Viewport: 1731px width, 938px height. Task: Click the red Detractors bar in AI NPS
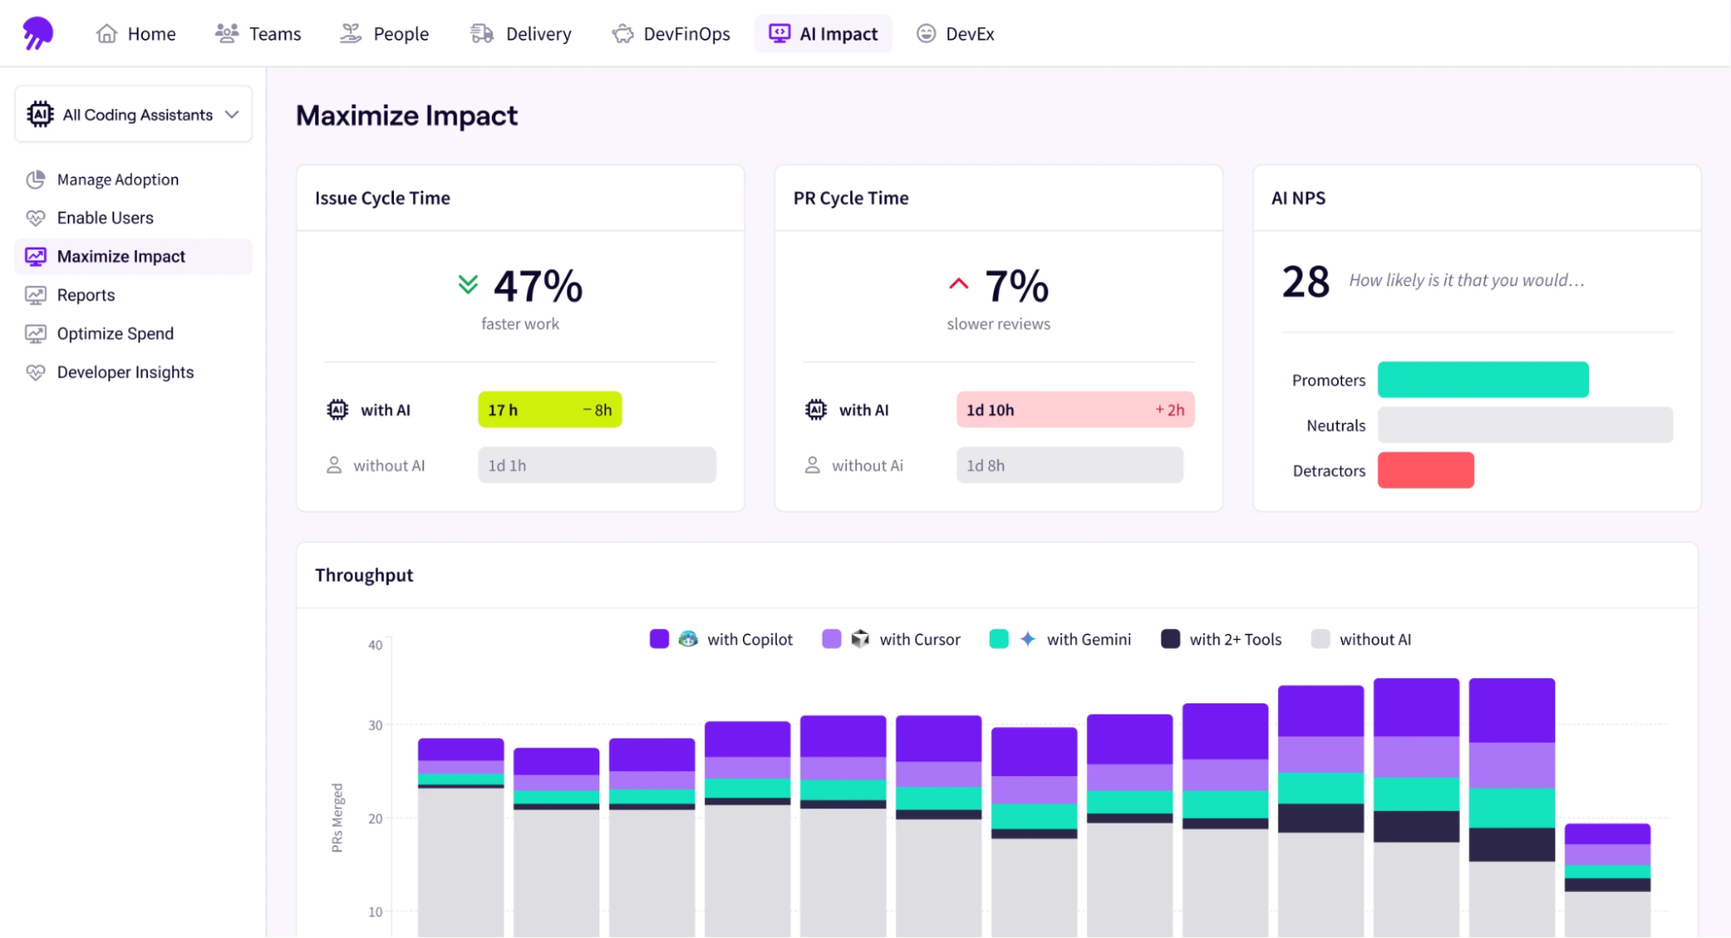coord(1424,470)
